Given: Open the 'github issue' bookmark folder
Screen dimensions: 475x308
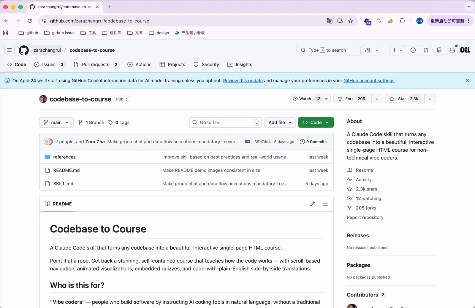Looking at the screenshot, I should pos(59,33).
